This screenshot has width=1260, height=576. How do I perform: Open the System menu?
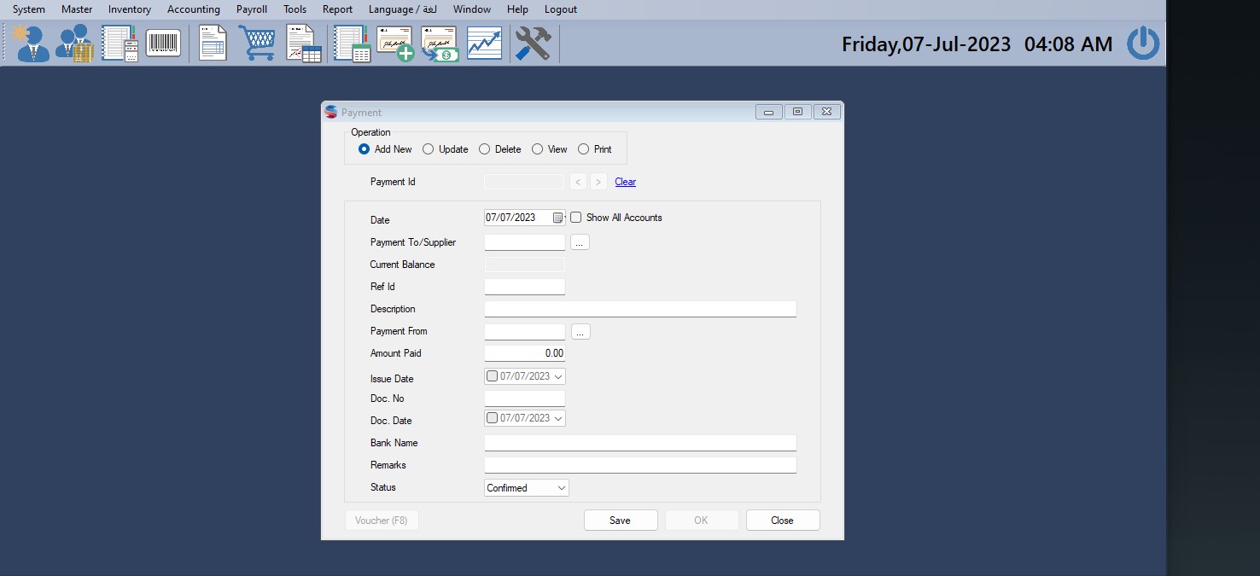coord(29,9)
